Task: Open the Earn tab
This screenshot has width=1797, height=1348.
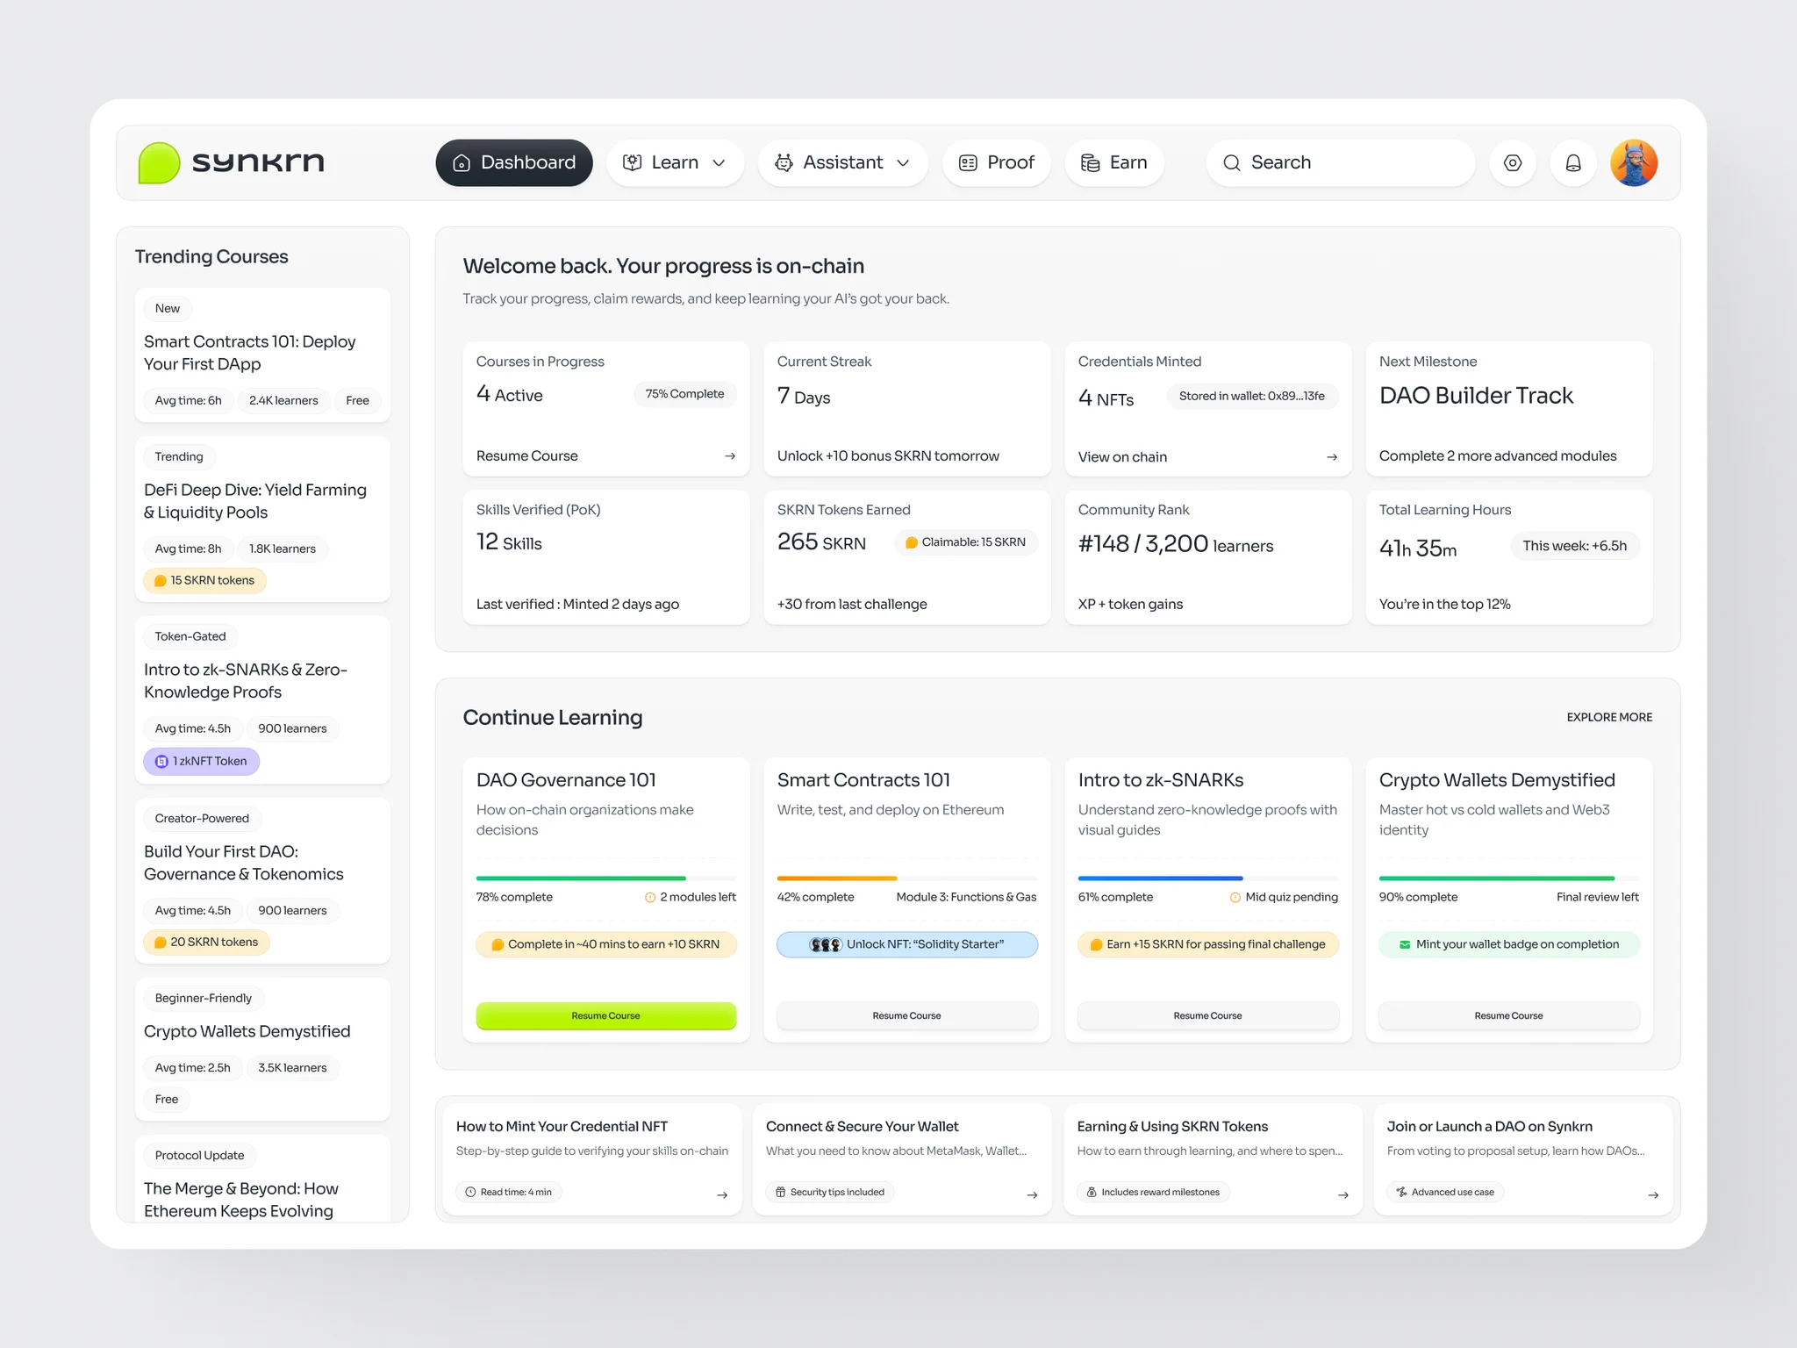Action: [1114, 162]
